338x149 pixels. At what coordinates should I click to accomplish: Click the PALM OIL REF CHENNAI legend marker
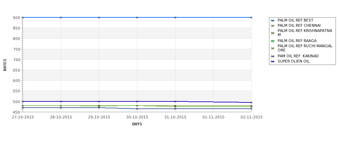[x=273, y=26]
